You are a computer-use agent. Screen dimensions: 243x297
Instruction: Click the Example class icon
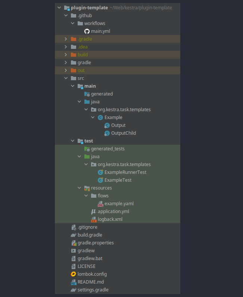(100, 118)
